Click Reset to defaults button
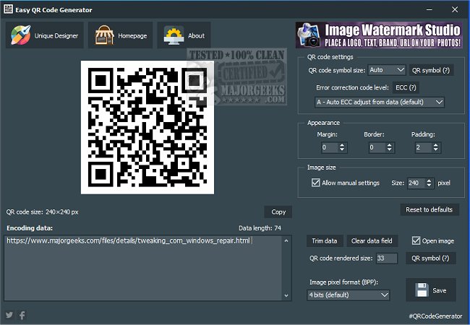Viewport: 470px width, 325px height. (430, 209)
